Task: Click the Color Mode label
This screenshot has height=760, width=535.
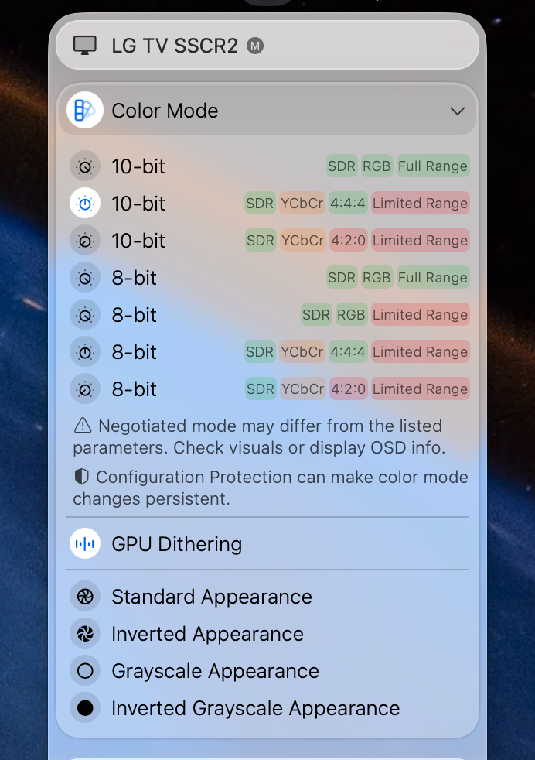Action: point(165,110)
